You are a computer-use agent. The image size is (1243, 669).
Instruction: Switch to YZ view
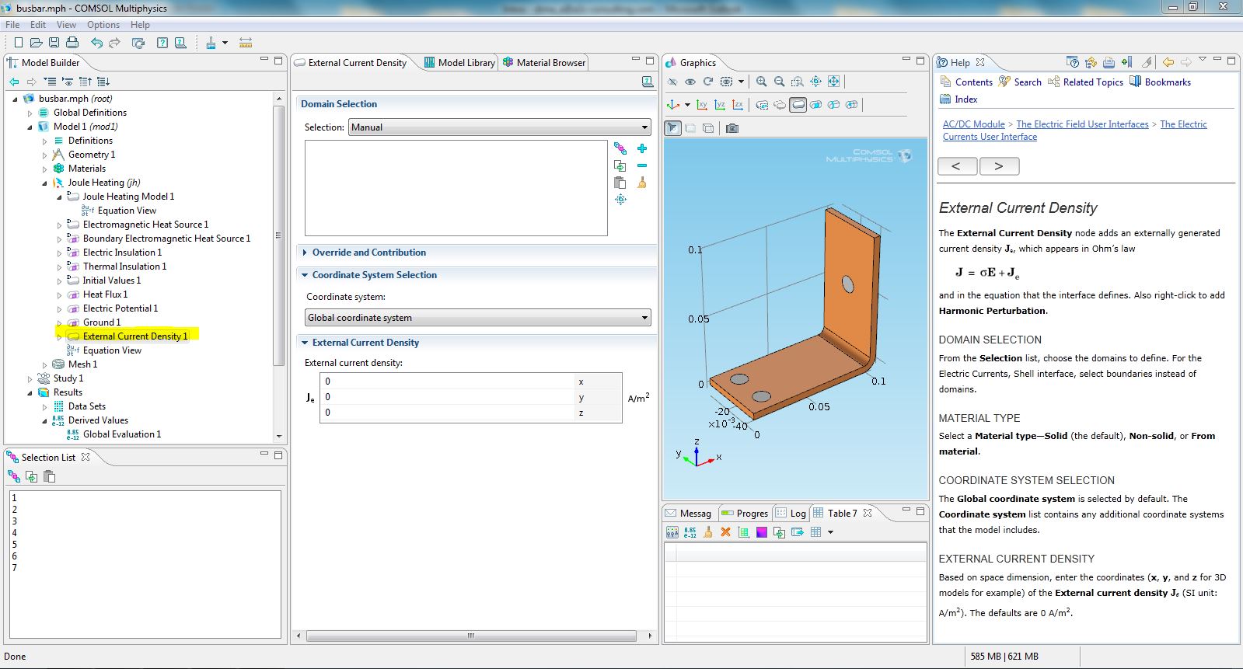point(720,105)
